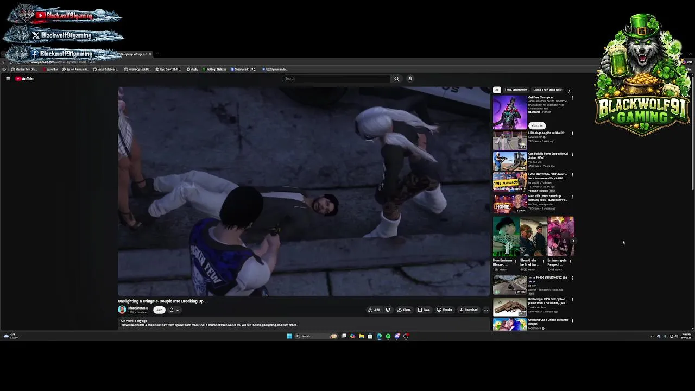695x391 pixels.
Task: Open notification bell dropdown for MoreCrown
Action: tap(174, 310)
